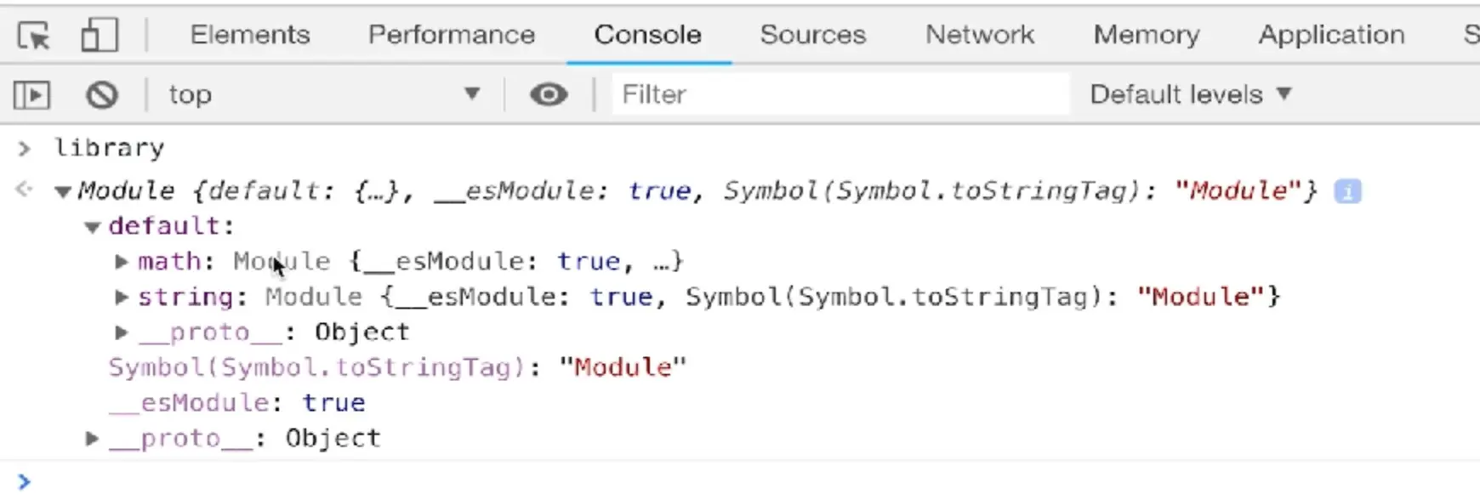Activate the inspect element picker icon
This screenshot has width=1480, height=500.
[34, 36]
